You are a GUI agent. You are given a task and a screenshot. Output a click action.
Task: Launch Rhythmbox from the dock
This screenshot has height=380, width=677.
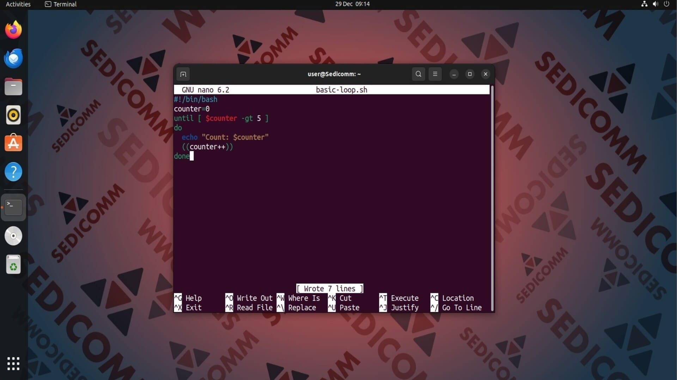(x=13, y=115)
